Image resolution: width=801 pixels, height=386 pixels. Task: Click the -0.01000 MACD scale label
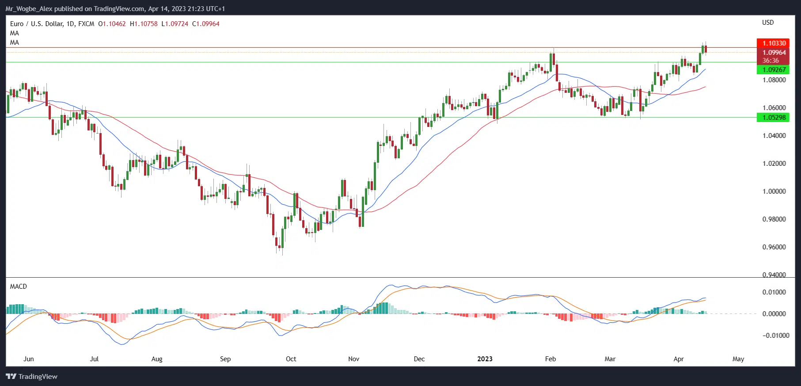775,336
